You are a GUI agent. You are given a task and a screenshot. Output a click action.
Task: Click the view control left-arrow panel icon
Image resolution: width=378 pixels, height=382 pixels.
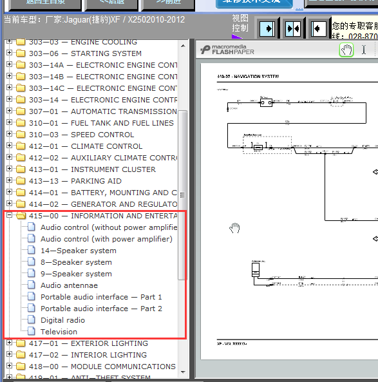pyautogui.click(x=319, y=29)
